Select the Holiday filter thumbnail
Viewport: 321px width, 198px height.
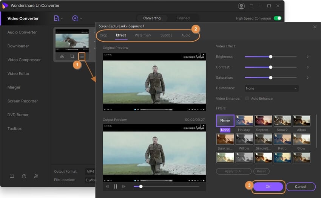coord(244,120)
